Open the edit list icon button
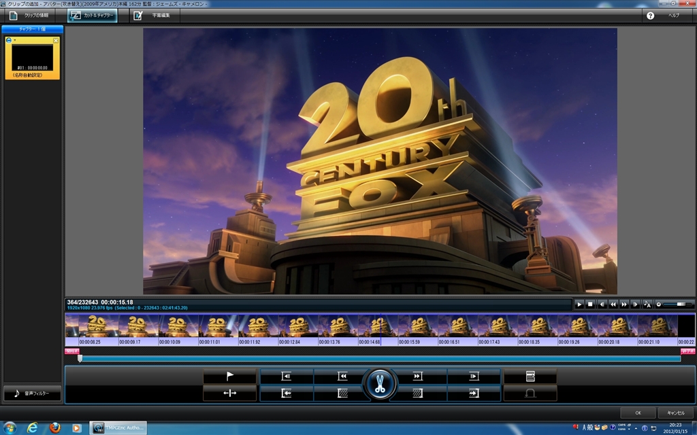697x435 pixels. coord(530,377)
